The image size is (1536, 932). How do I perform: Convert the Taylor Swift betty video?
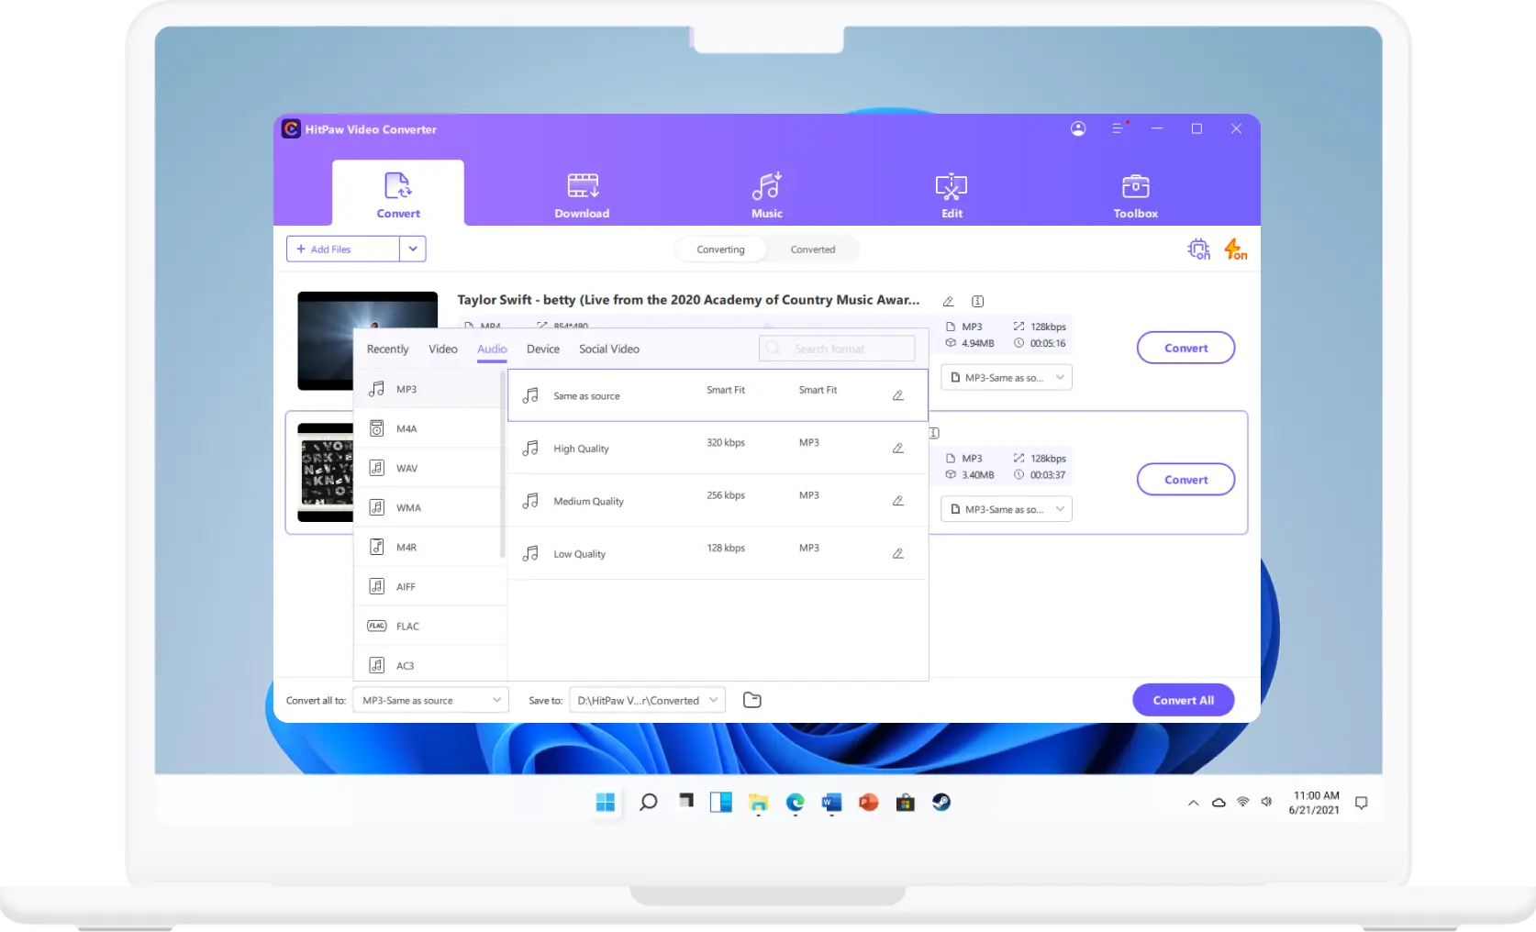(1185, 348)
